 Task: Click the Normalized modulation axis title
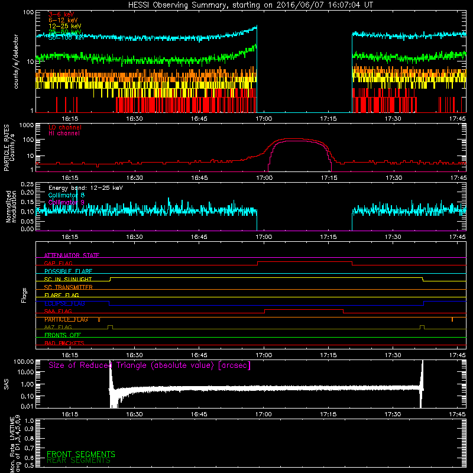[x=11, y=206]
